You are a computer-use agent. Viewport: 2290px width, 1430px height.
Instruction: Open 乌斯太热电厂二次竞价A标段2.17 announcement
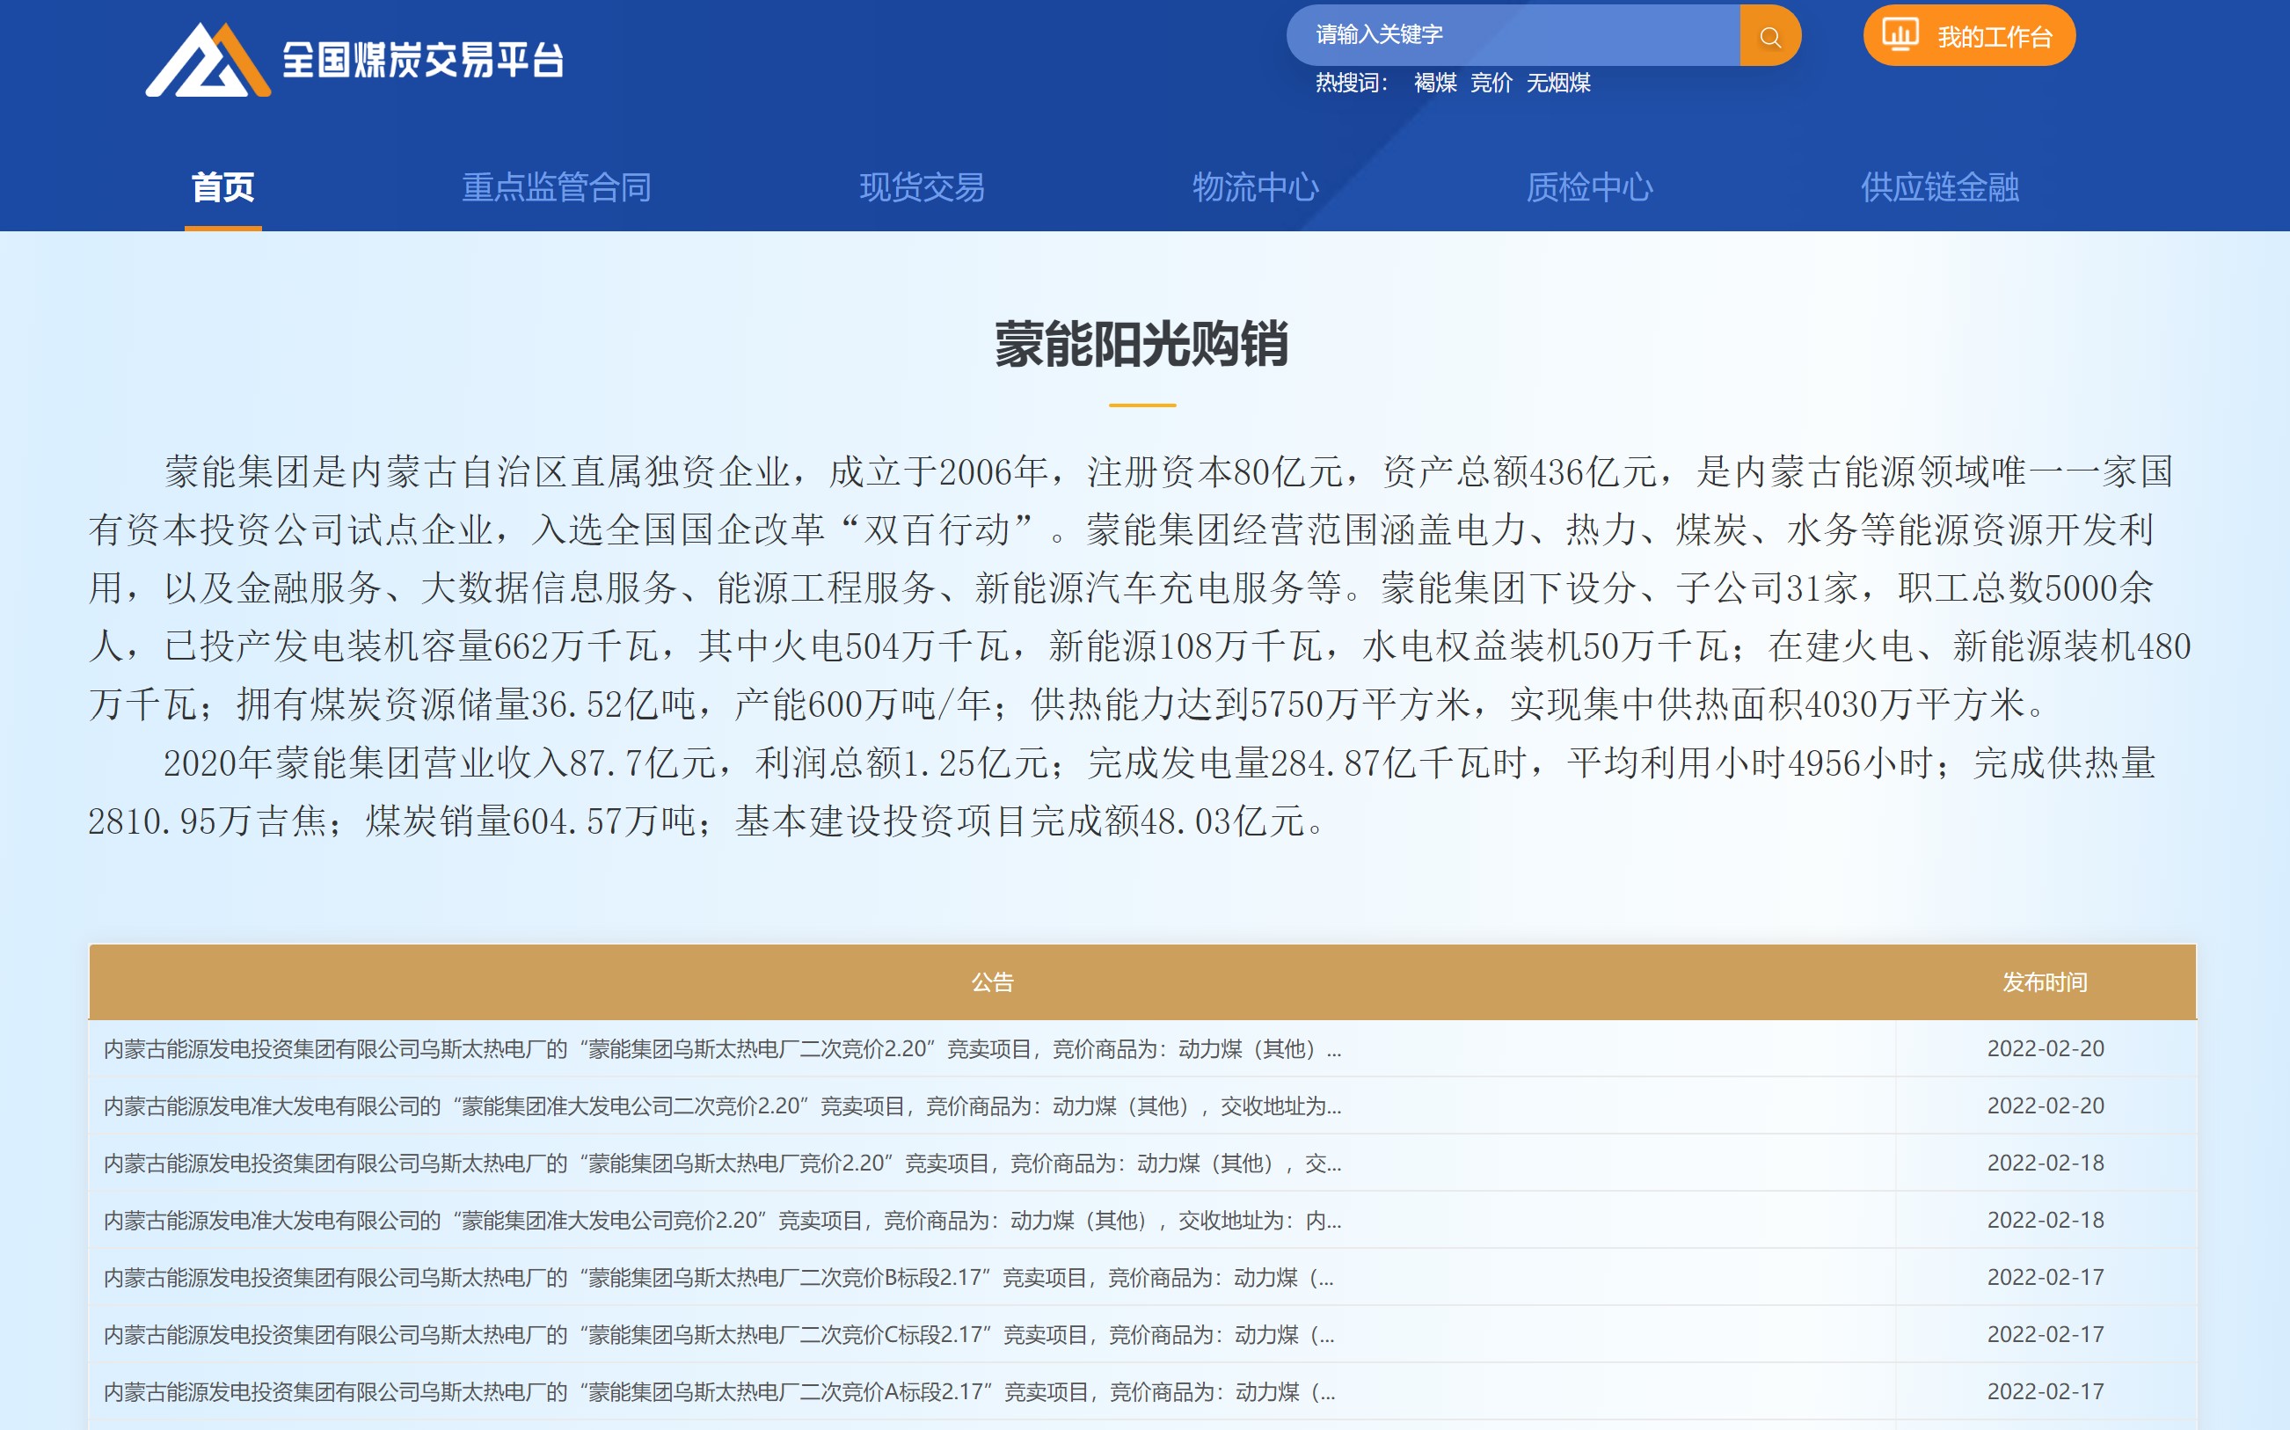pyautogui.click(x=718, y=1391)
